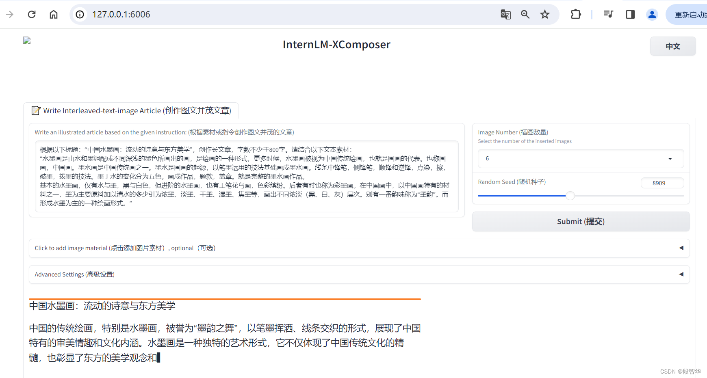Click the 重新启动 update button
The image size is (707, 378).
687,15
